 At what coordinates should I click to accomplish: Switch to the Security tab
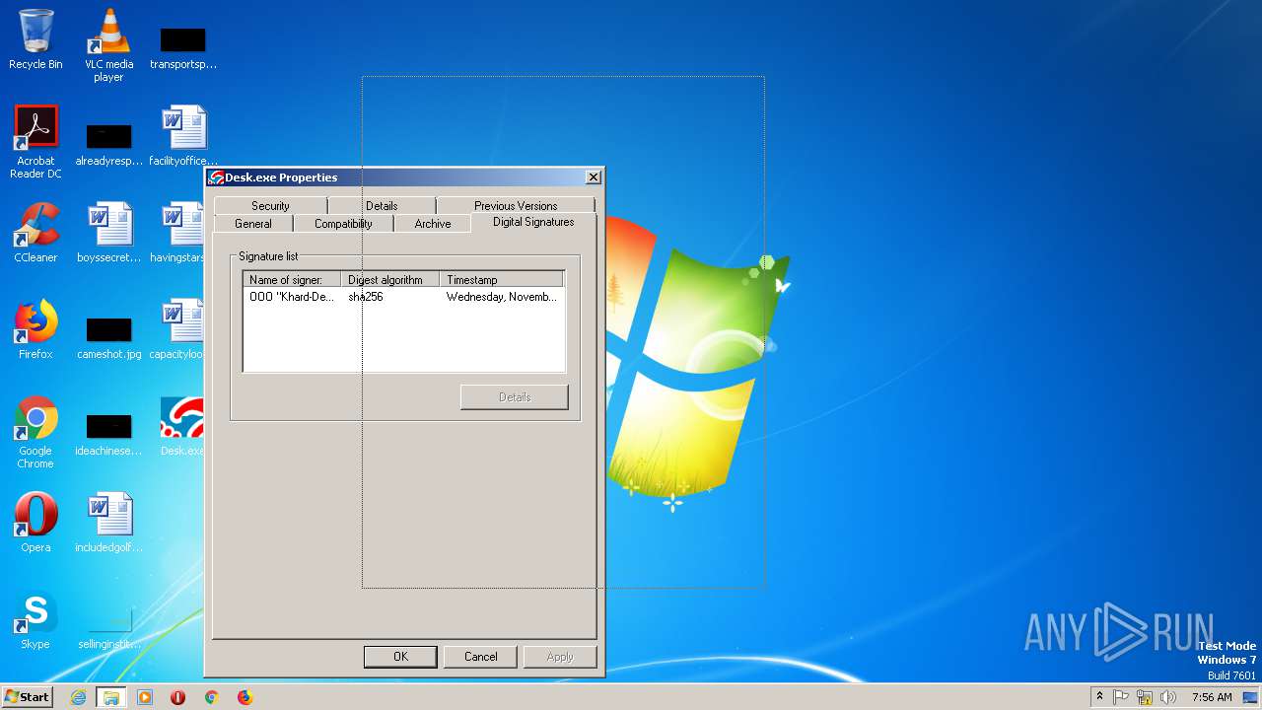[270, 206]
